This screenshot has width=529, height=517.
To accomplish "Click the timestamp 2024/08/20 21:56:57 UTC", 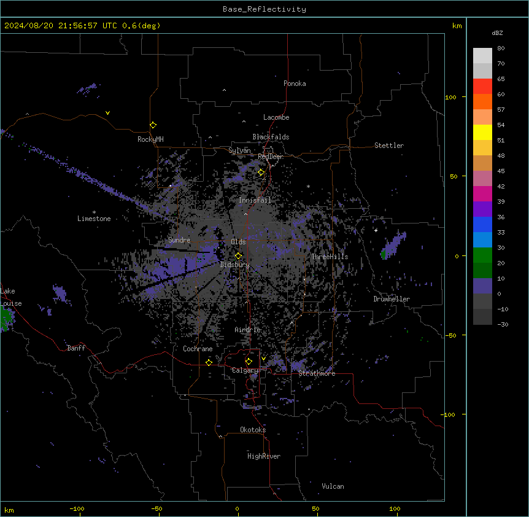I will pyautogui.click(x=60, y=26).
